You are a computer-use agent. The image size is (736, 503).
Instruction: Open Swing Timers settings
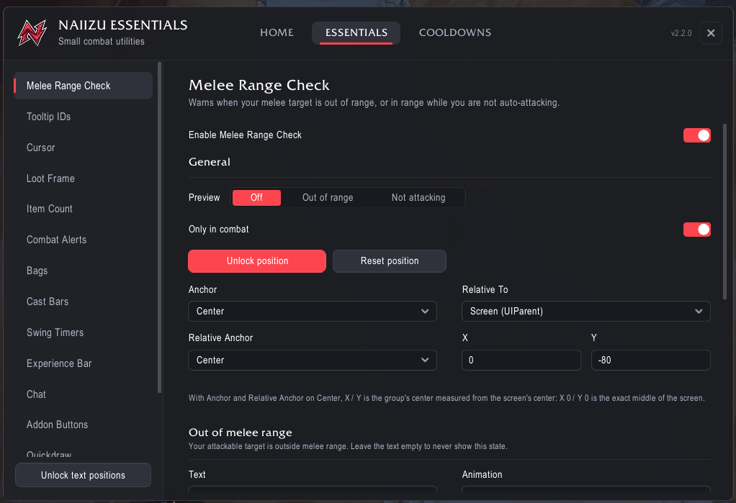[83, 332]
